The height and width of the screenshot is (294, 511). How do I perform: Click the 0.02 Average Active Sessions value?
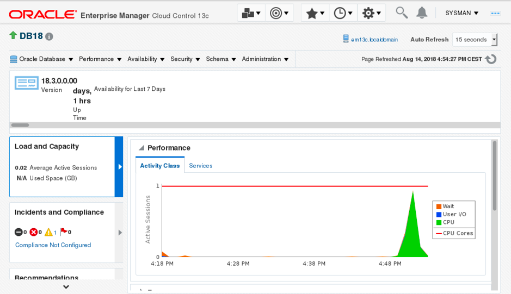[21, 168]
